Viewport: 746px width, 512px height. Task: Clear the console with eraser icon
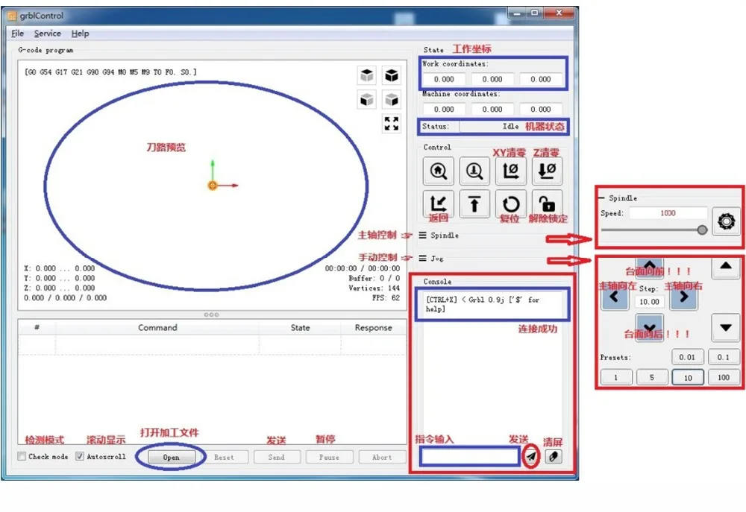click(554, 456)
